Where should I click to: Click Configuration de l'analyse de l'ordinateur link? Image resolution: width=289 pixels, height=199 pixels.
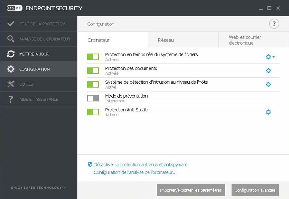(135, 172)
